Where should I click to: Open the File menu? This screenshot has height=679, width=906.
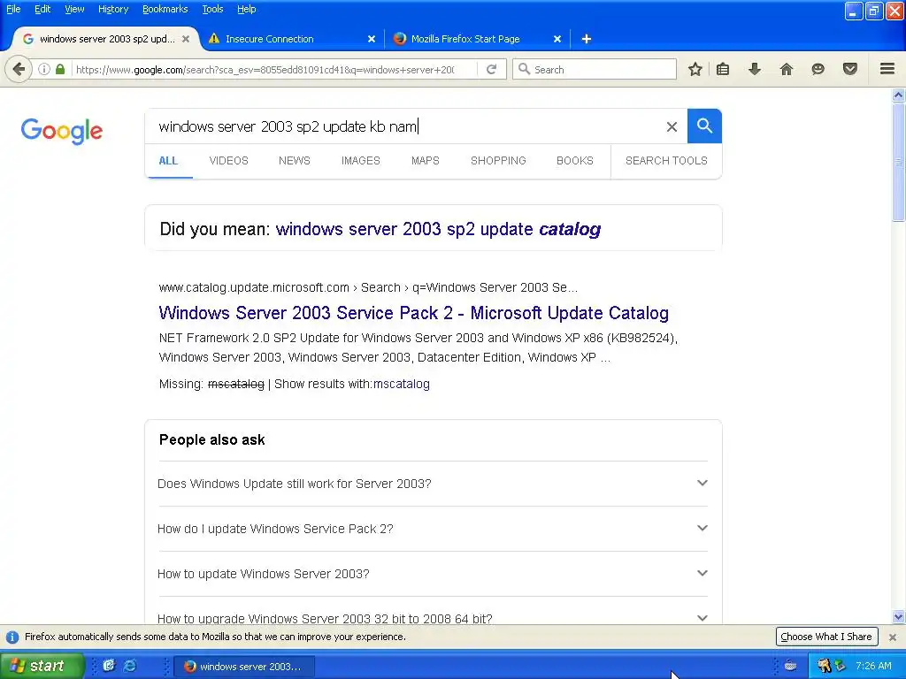[13, 9]
